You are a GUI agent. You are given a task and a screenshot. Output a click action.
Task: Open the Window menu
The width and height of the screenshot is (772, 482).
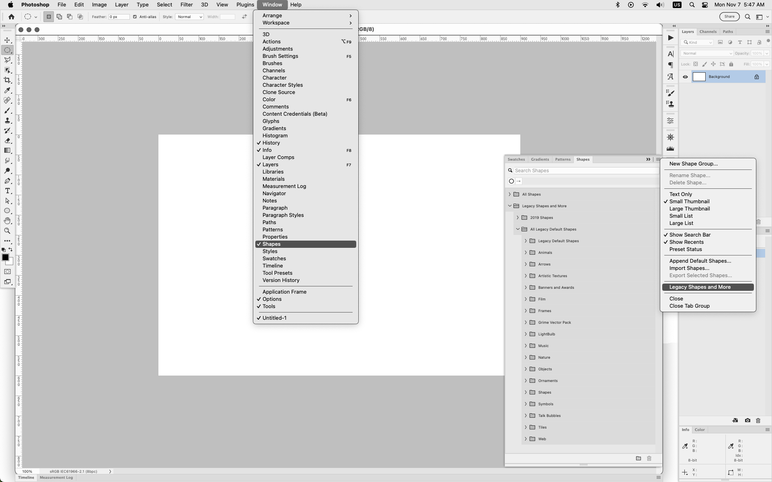coord(272,4)
